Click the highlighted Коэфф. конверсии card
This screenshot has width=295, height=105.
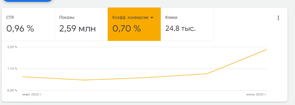[134, 24]
